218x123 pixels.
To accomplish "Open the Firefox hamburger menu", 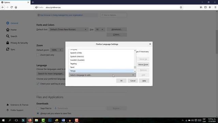I will coord(215,7).
